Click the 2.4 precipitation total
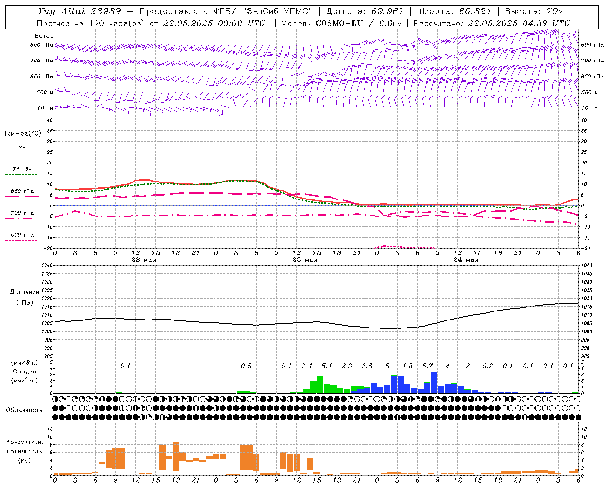Image resolution: width=606 pixels, height=484 pixels. coord(306,366)
